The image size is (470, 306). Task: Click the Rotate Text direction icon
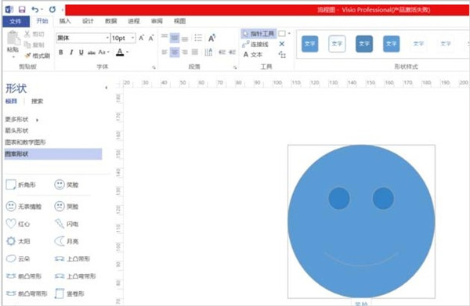(x=208, y=52)
